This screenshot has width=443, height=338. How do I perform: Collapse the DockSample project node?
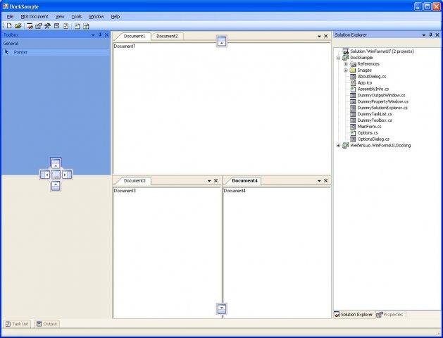[338, 58]
